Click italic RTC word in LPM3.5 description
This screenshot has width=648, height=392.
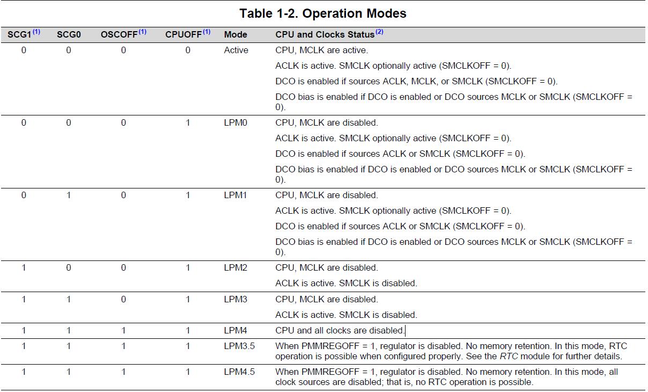click(509, 356)
